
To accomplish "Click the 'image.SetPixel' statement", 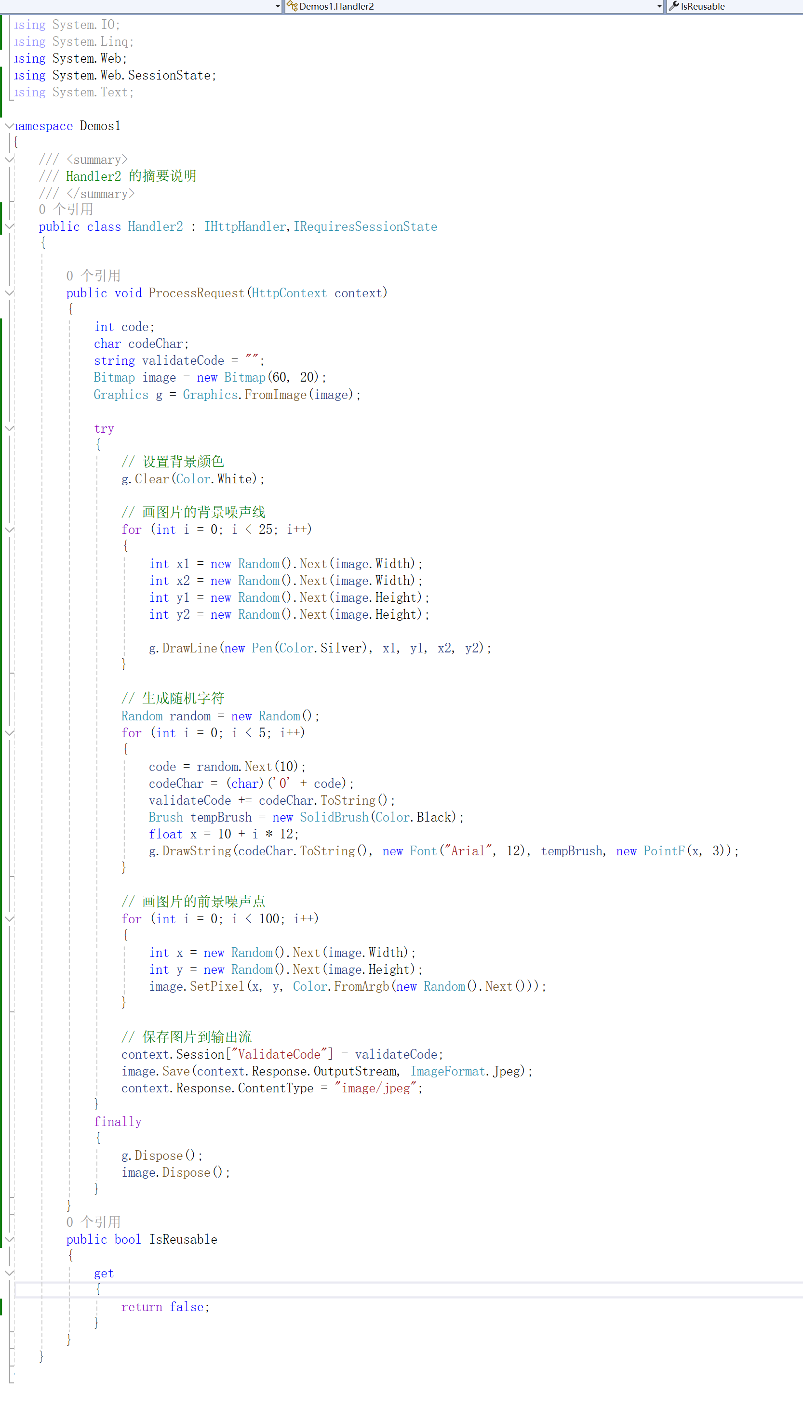I will coord(348,986).
